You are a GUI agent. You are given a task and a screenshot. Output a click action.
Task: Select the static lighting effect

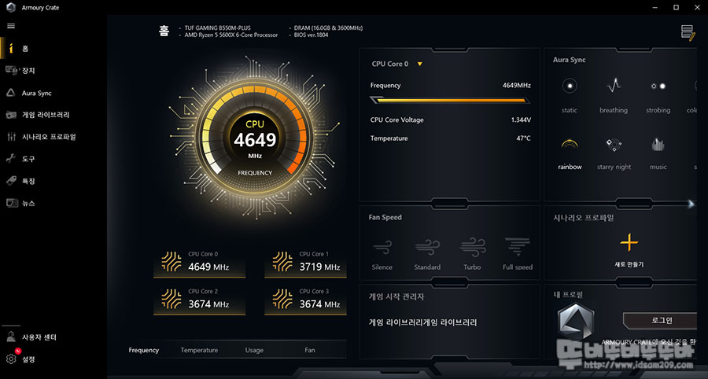570,96
